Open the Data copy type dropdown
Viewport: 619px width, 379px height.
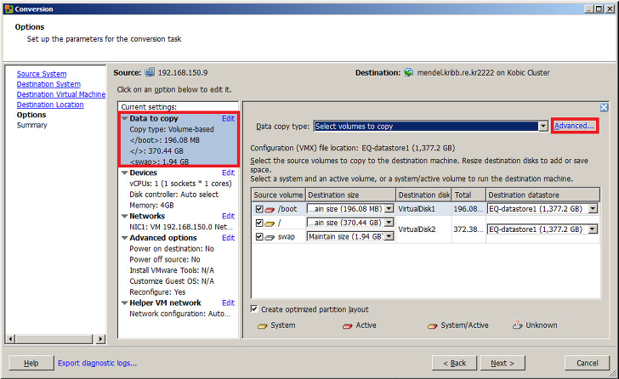click(x=543, y=127)
